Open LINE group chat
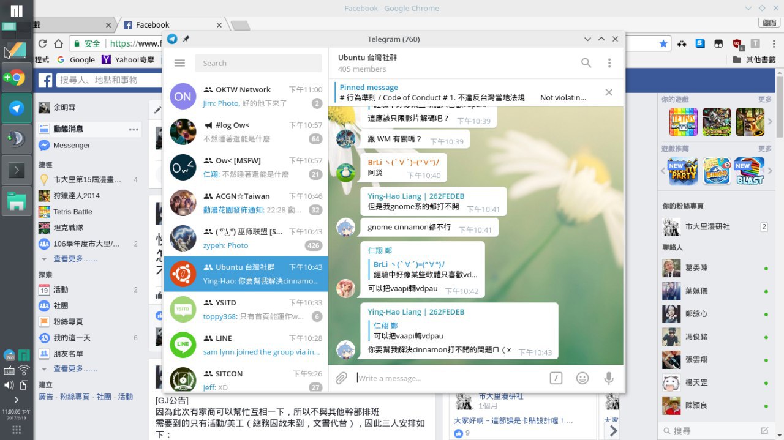Viewport: 784px width, 440px height. (246, 345)
